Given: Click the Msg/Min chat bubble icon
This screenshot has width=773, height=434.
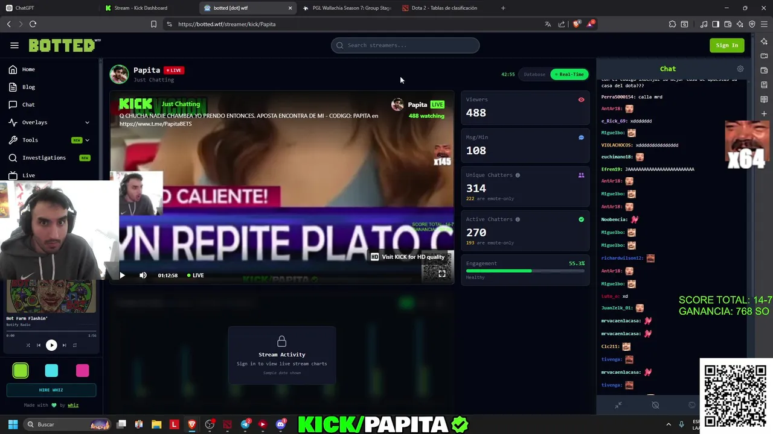Looking at the screenshot, I should pyautogui.click(x=581, y=137).
